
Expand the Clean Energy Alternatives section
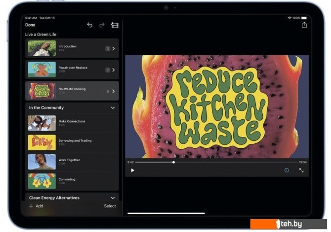coord(113,198)
